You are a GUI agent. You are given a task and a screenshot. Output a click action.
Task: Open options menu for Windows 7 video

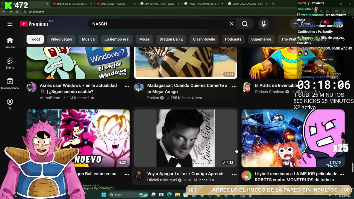pos(127,86)
